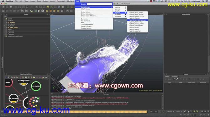Image resolution: width=210 pixels, height=117 pixels.
Task: Click the play button in playback controls
Action: [x=198, y=115]
